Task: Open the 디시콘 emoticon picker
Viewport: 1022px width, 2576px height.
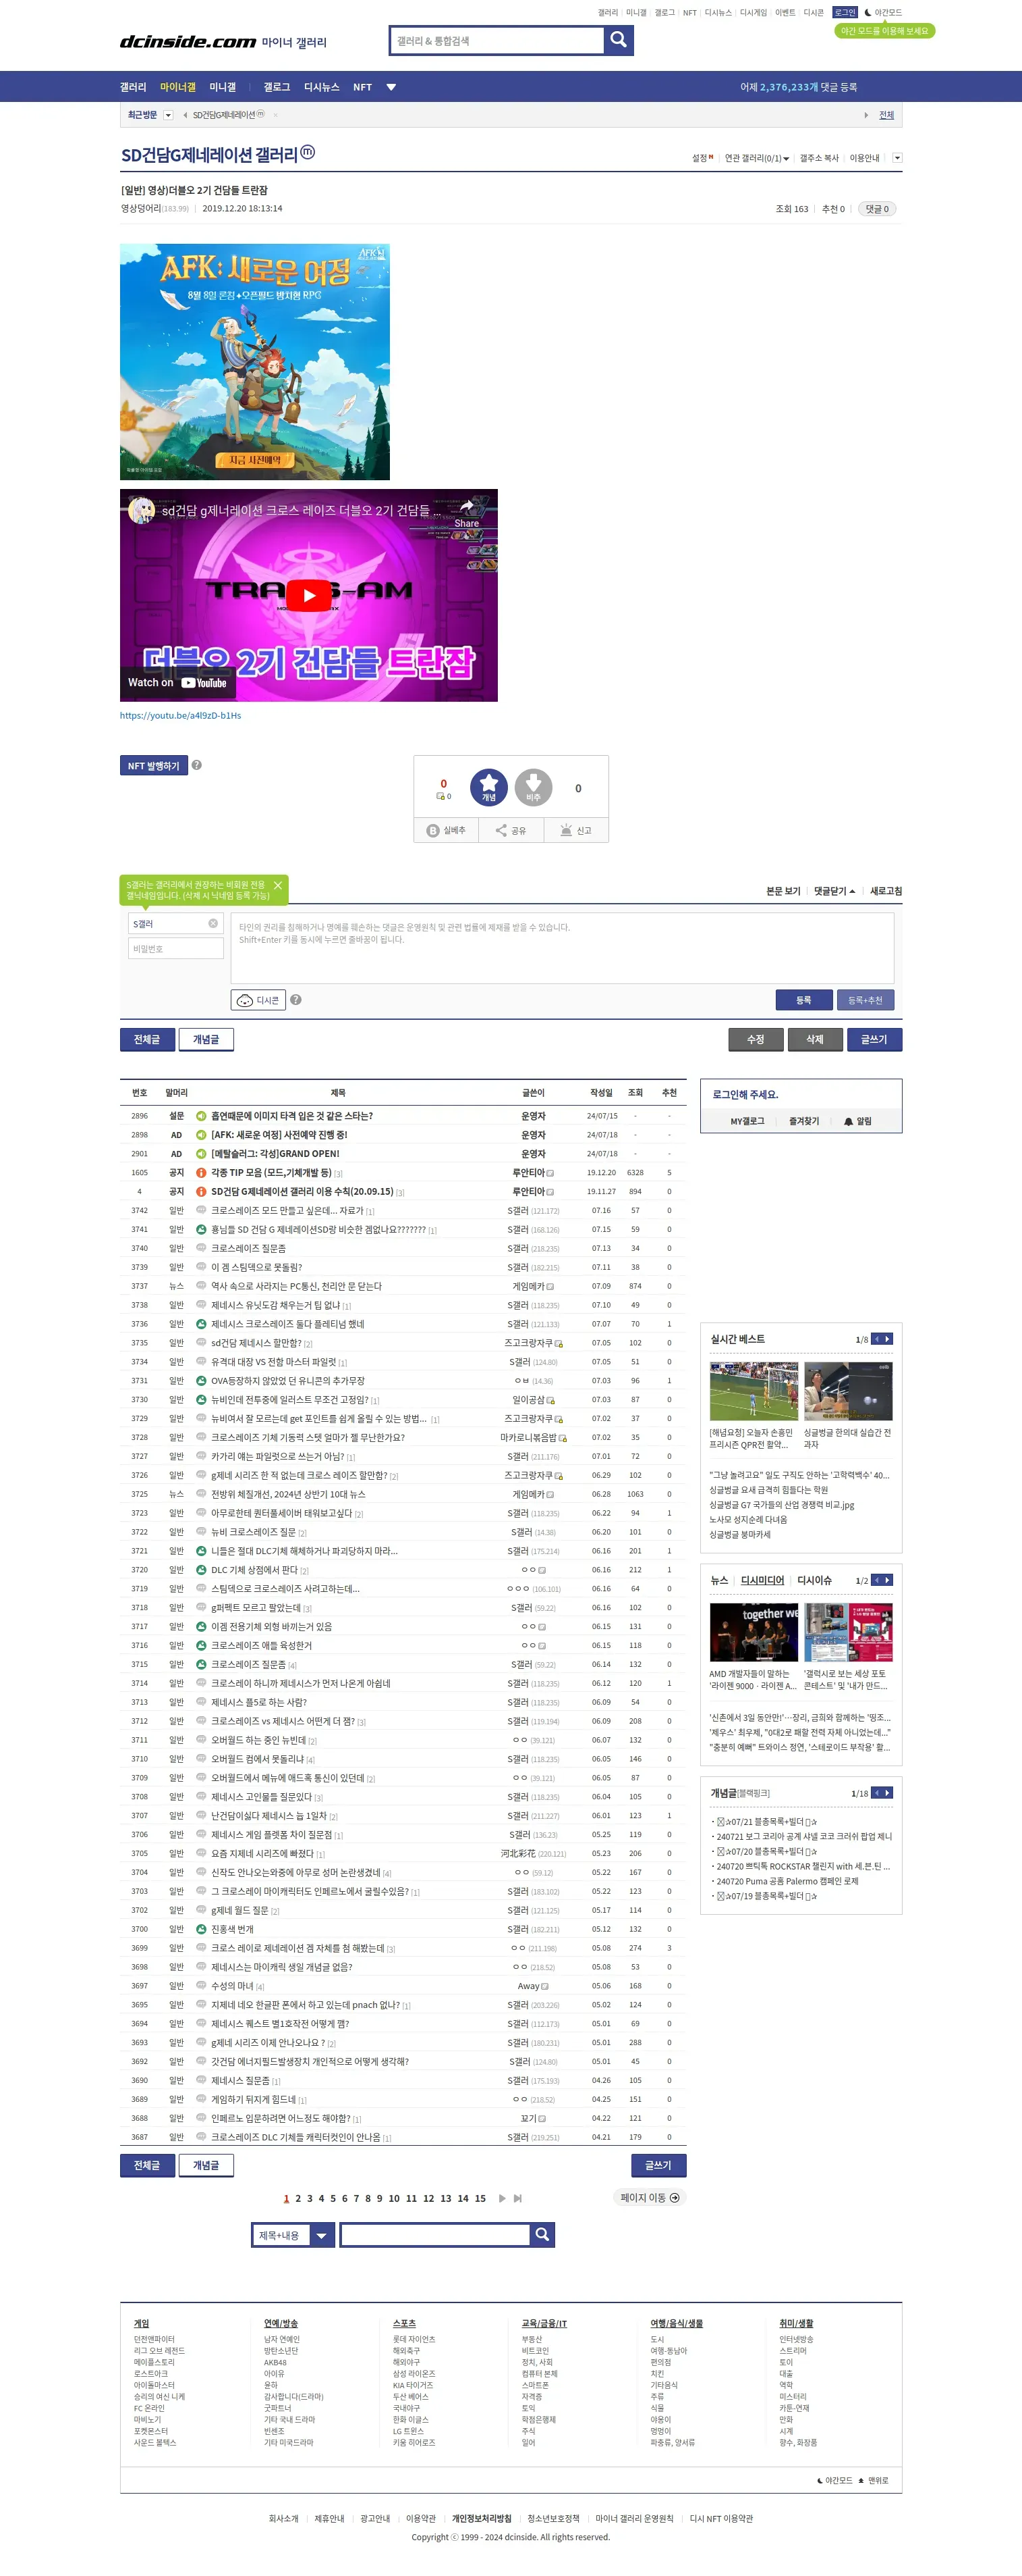Action: click(x=258, y=1000)
